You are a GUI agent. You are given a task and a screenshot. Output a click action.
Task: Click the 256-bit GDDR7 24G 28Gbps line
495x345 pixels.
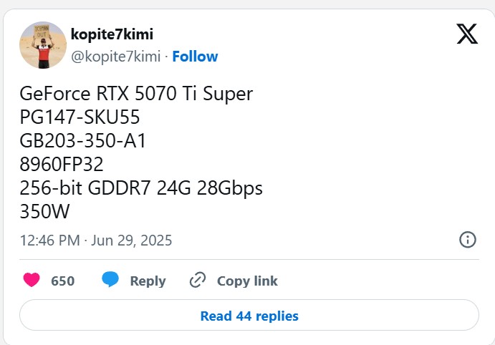click(141, 188)
